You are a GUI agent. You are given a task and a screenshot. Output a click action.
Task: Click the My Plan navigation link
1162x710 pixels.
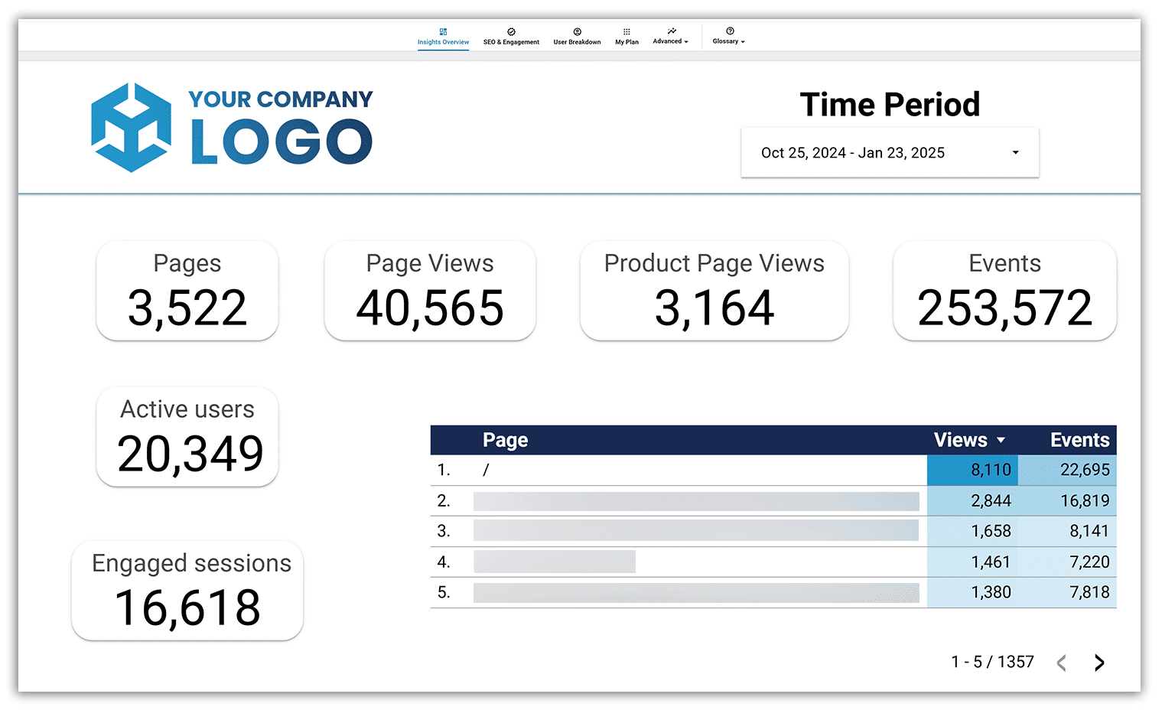pos(627,41)
